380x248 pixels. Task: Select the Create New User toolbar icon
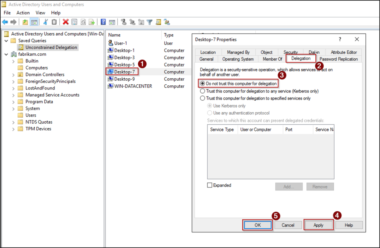click(x=124, y=22)
